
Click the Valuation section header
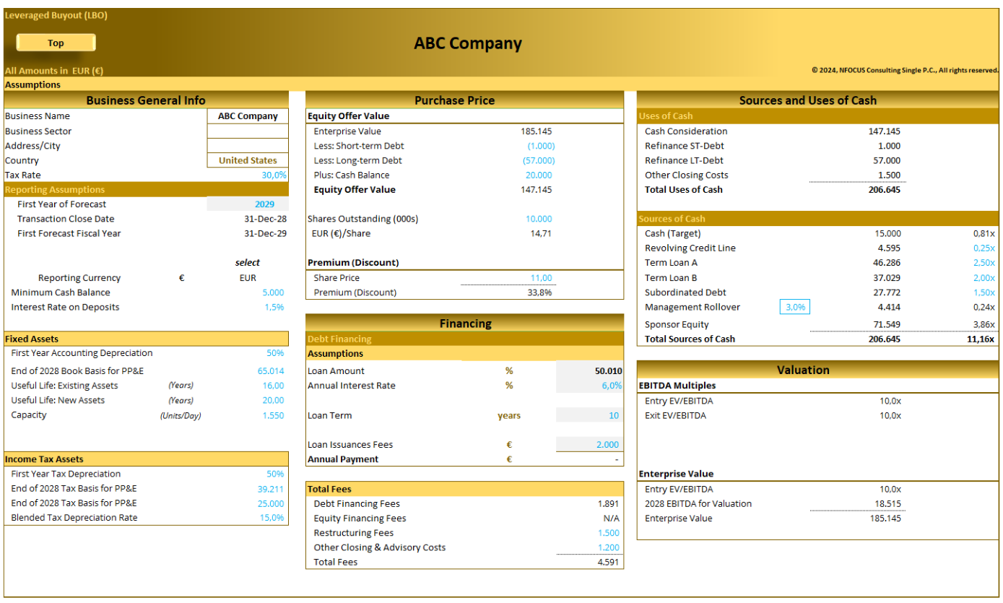817,370
